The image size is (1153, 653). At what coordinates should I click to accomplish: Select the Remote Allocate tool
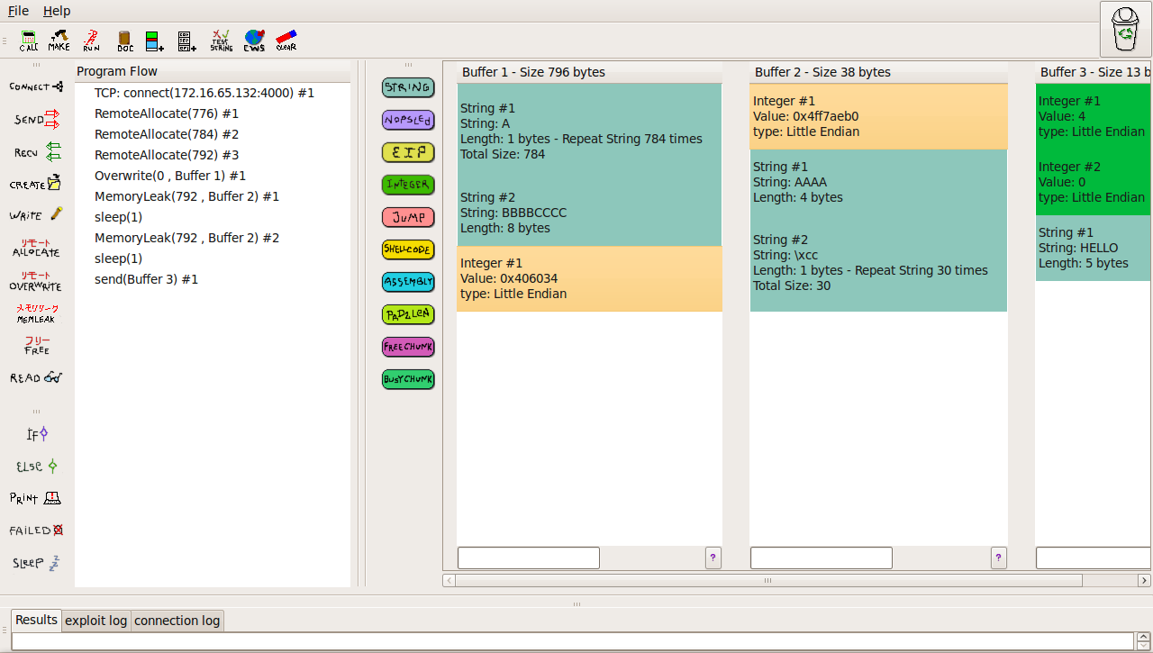(x=36, y=248)
